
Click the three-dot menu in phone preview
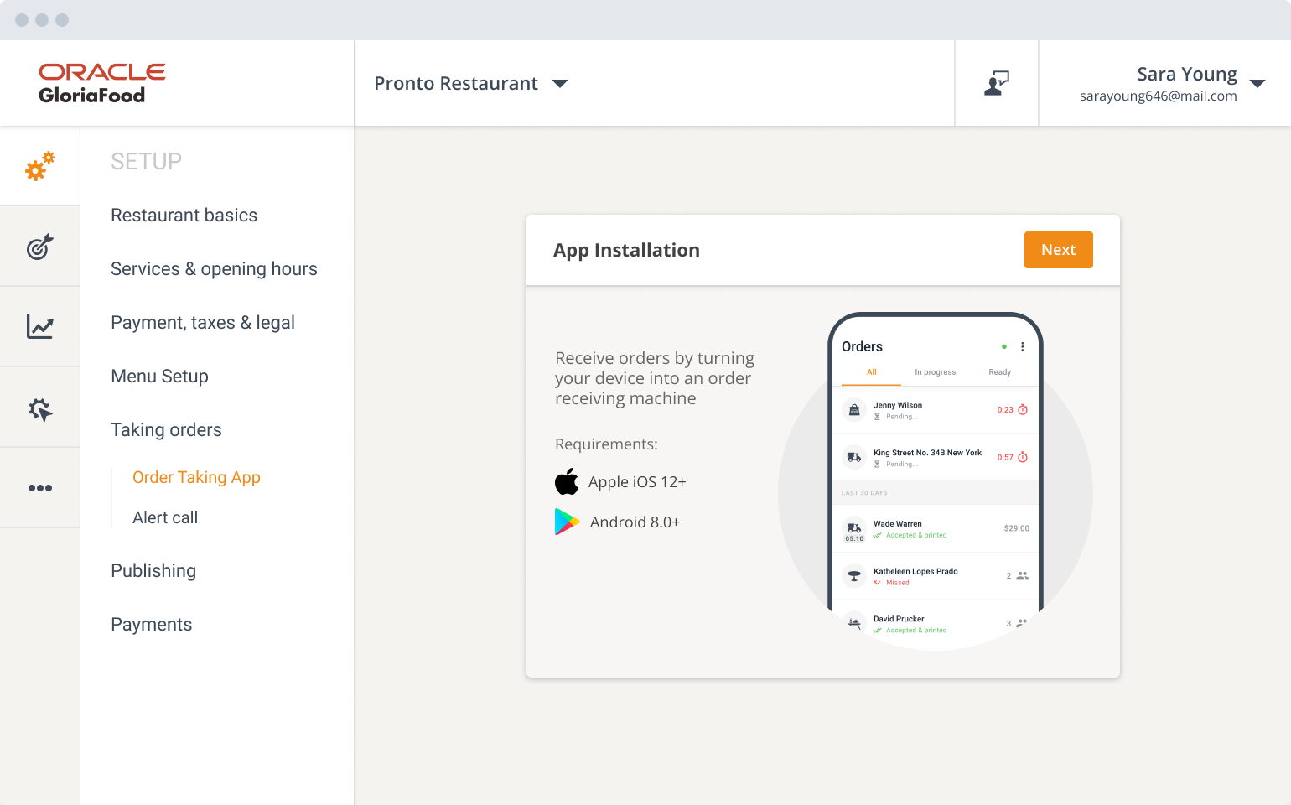tap(1022, 346)
